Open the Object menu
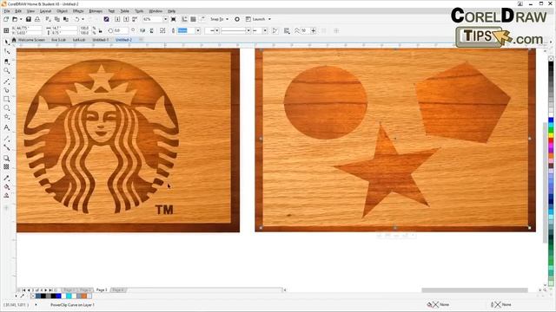Screen dimensions: 556x312 [x=62, y=11]
